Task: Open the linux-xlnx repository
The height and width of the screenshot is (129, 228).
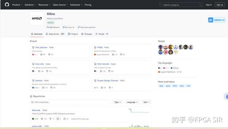Action: click(40, 64)
